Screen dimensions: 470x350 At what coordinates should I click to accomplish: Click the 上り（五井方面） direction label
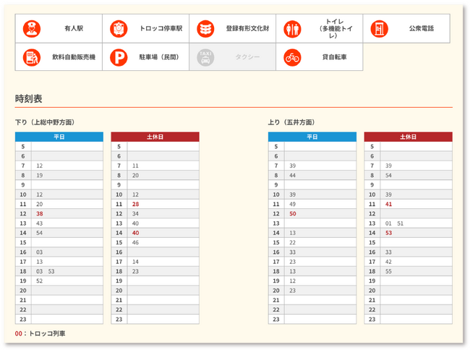(291, 121)
